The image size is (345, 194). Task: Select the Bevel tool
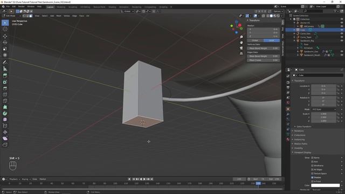(x=5, y=88)
